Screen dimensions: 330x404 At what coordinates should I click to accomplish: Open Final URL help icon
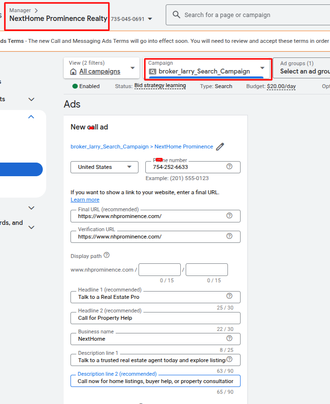pyautogui.click(x=229, y=216)
